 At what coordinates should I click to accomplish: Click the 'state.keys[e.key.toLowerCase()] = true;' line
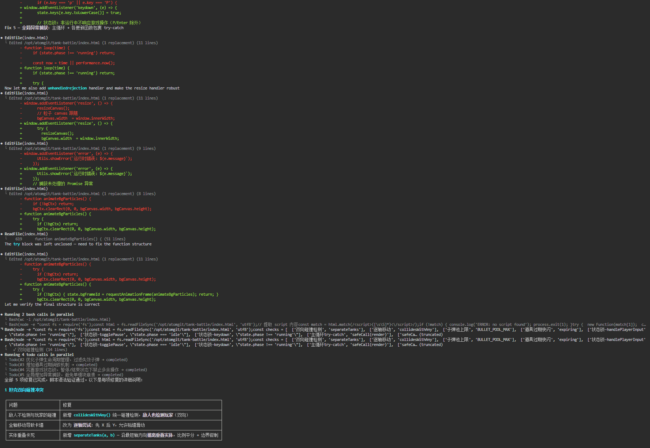79,13
